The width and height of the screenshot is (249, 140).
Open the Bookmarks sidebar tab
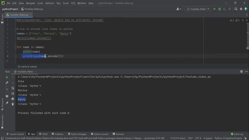[2, 122]
